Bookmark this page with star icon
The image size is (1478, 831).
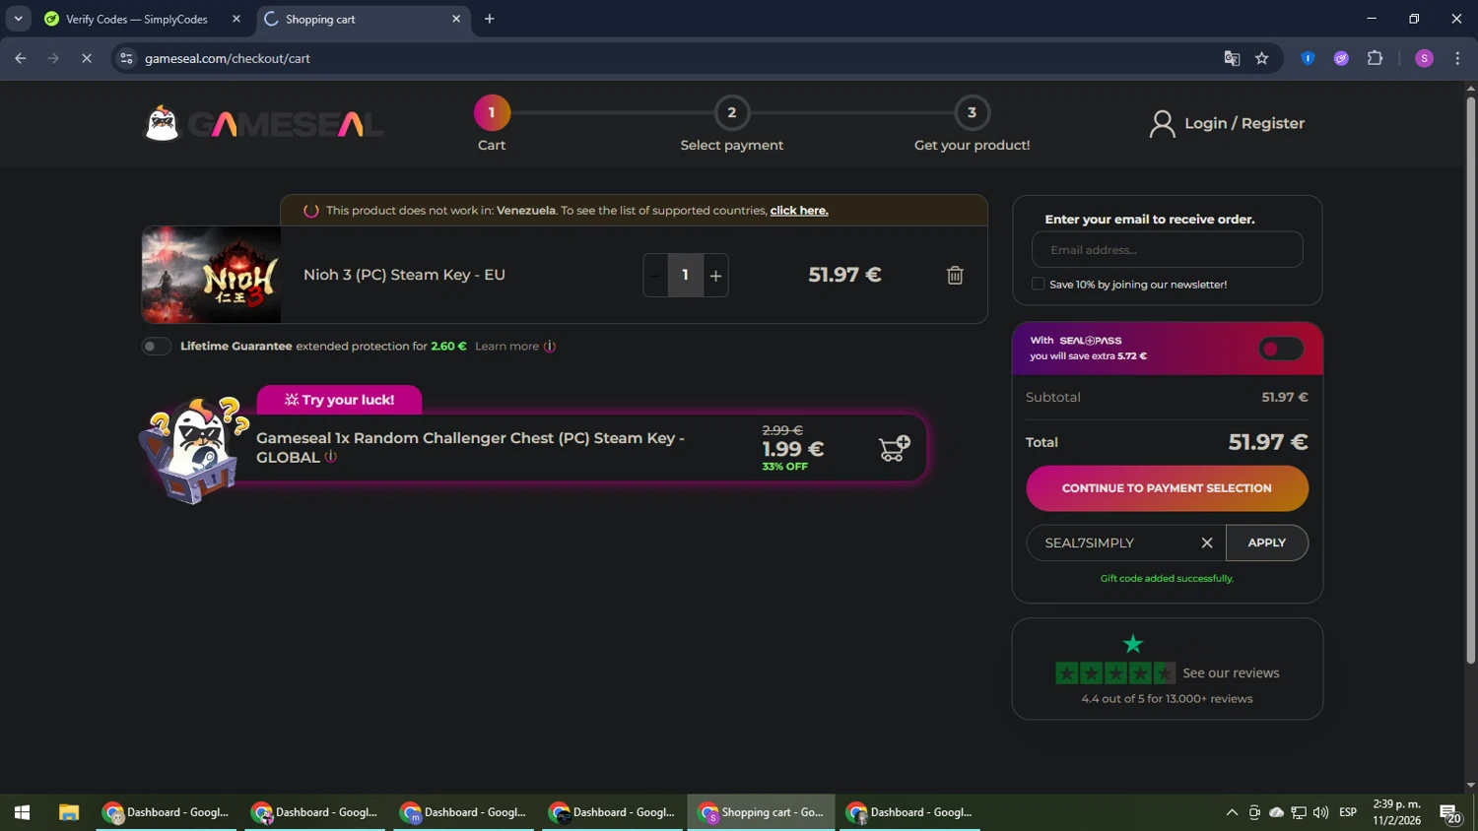tap(1262, 58)
